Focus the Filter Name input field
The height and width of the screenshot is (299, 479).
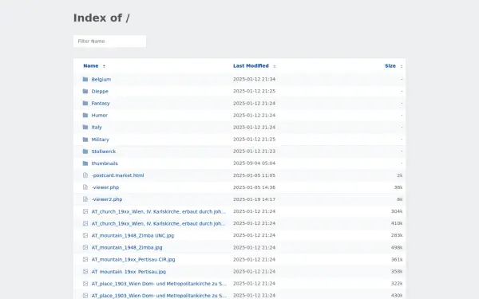(x=109, y=41)
